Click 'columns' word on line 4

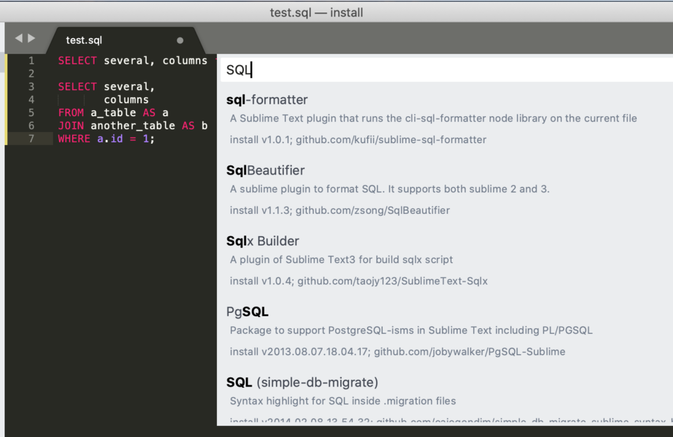(x=126, y=100)
